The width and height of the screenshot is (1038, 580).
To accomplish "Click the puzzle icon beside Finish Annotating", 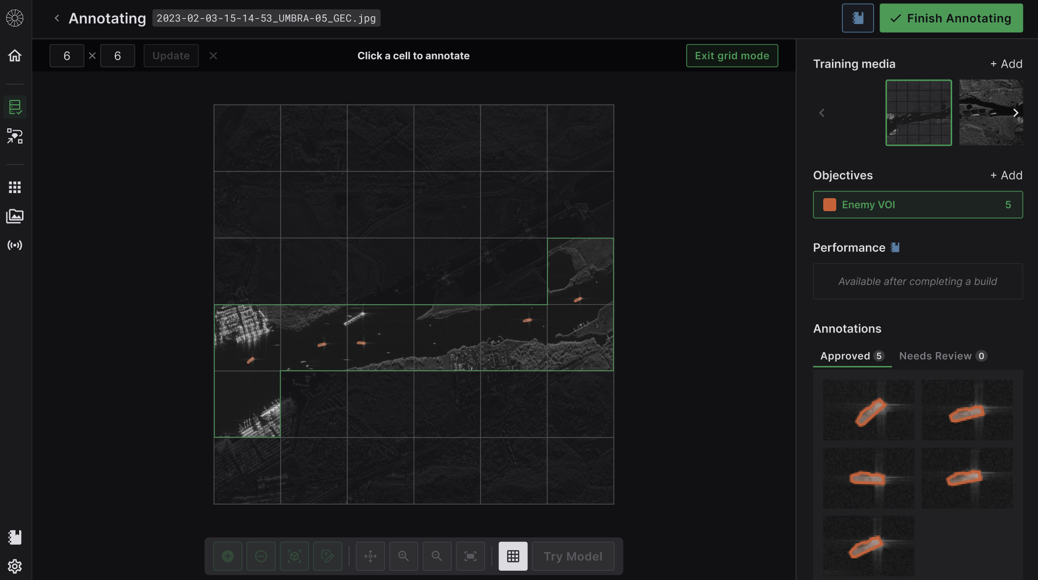I will [x=857, y=18].
